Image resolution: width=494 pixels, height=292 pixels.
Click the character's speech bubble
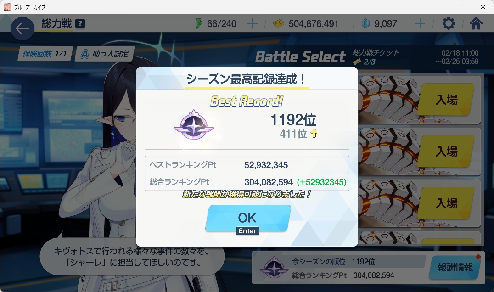(132, 257)
